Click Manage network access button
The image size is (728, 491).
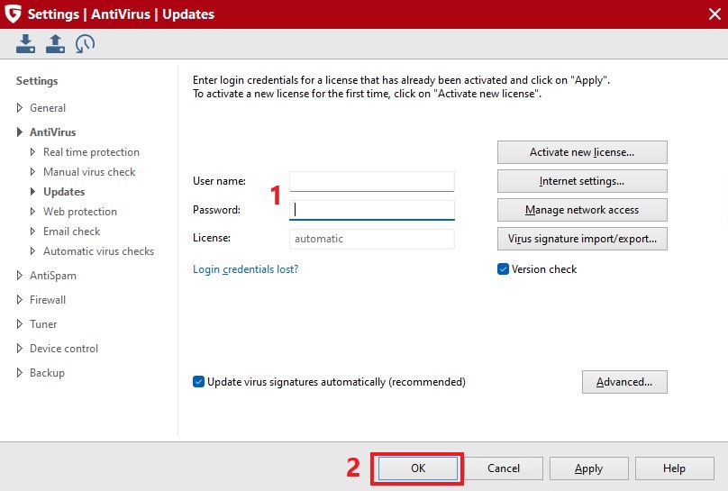tap(582, 210)
